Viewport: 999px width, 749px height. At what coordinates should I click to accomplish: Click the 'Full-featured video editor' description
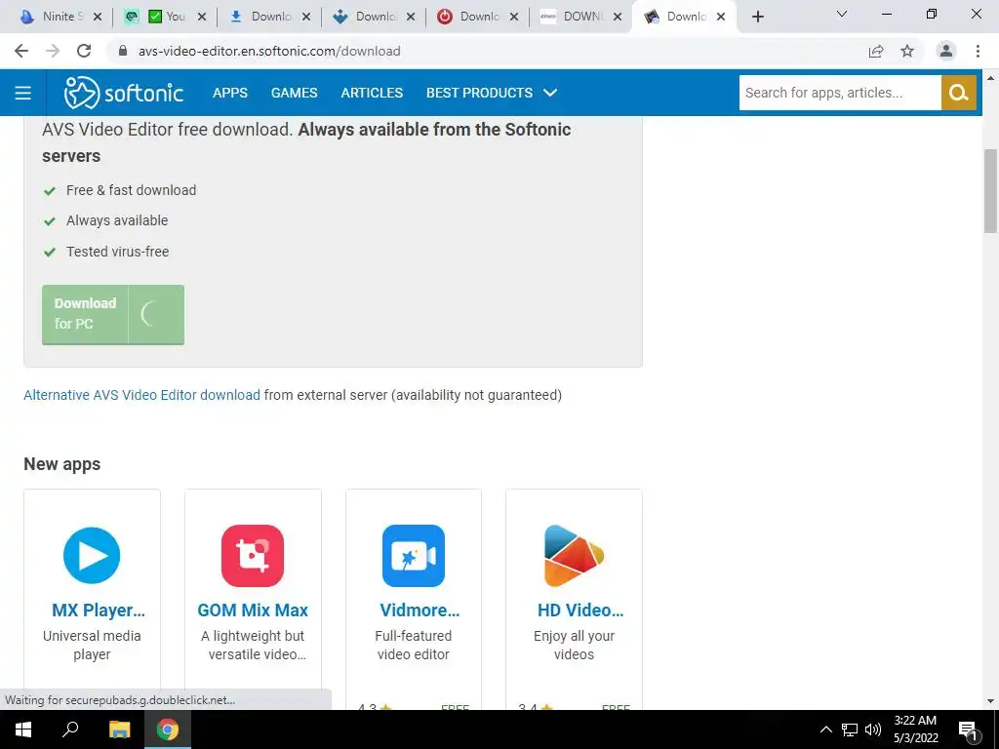click(414, 646)
